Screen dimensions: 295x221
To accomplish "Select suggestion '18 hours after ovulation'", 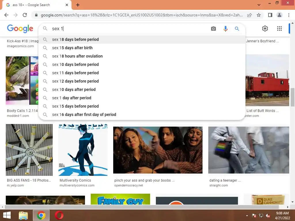I will 142,56.
